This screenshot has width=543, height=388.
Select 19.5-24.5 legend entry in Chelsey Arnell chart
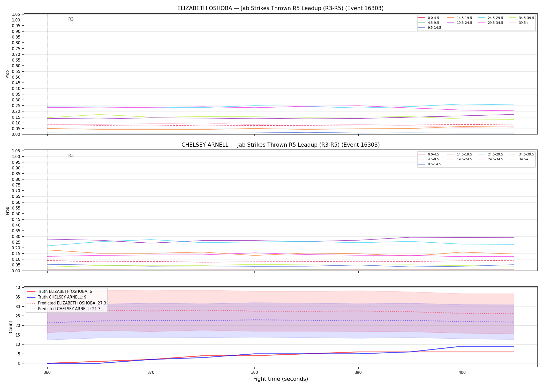460,159
